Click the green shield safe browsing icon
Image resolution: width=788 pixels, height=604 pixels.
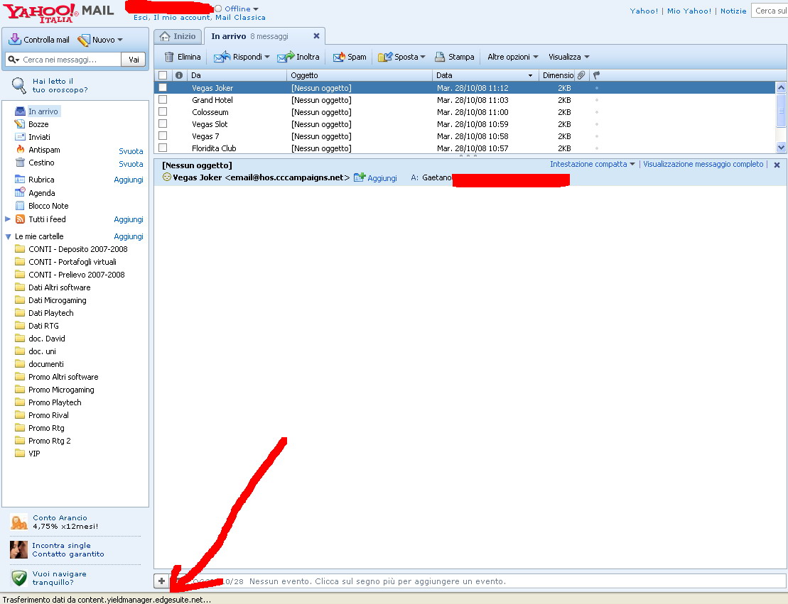[19, 578]
